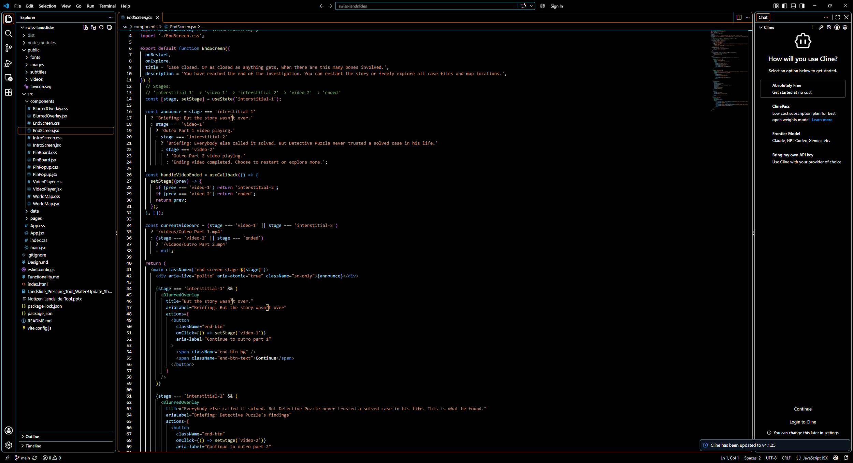Open the Selection menu

[x=47, y=6]
